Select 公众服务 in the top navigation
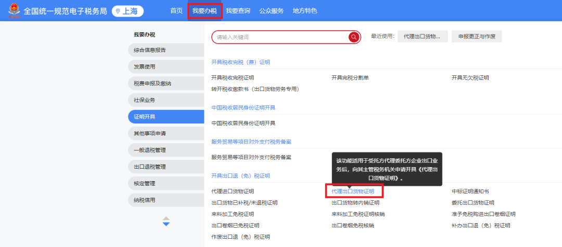This screenshot has height=247, width=562. tap(271, 11)
